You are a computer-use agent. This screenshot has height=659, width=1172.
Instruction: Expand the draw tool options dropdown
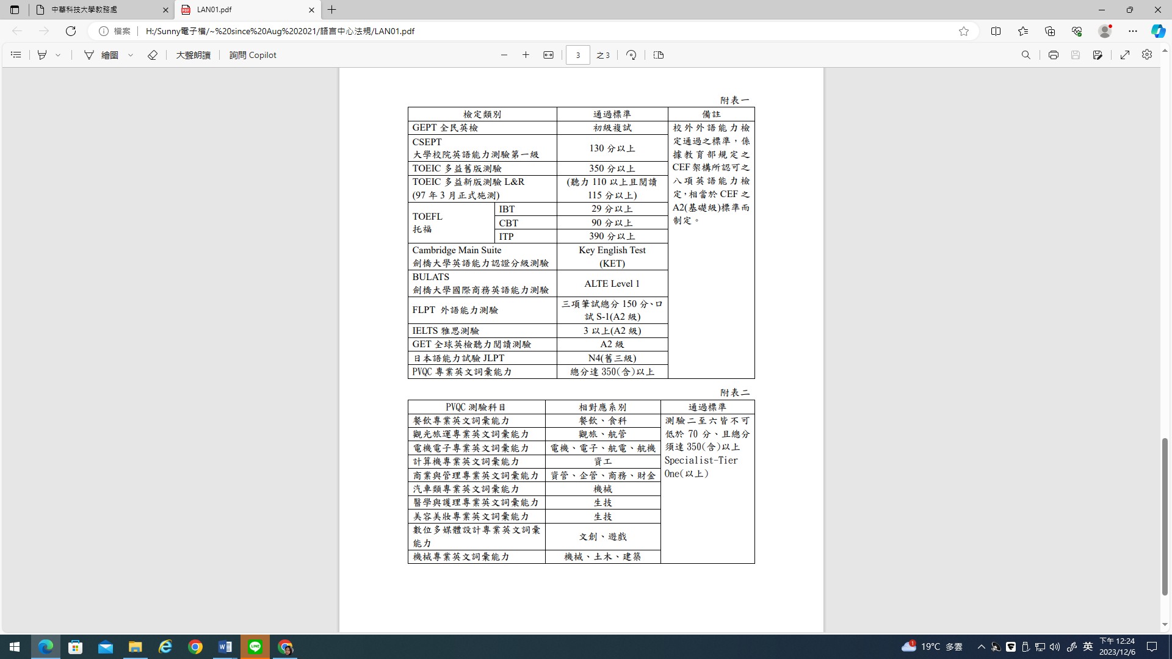pos(131,55)
